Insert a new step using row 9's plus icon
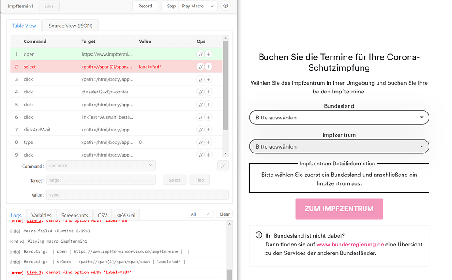Screen dimensions: 452x280 click(x=208, y=155)
